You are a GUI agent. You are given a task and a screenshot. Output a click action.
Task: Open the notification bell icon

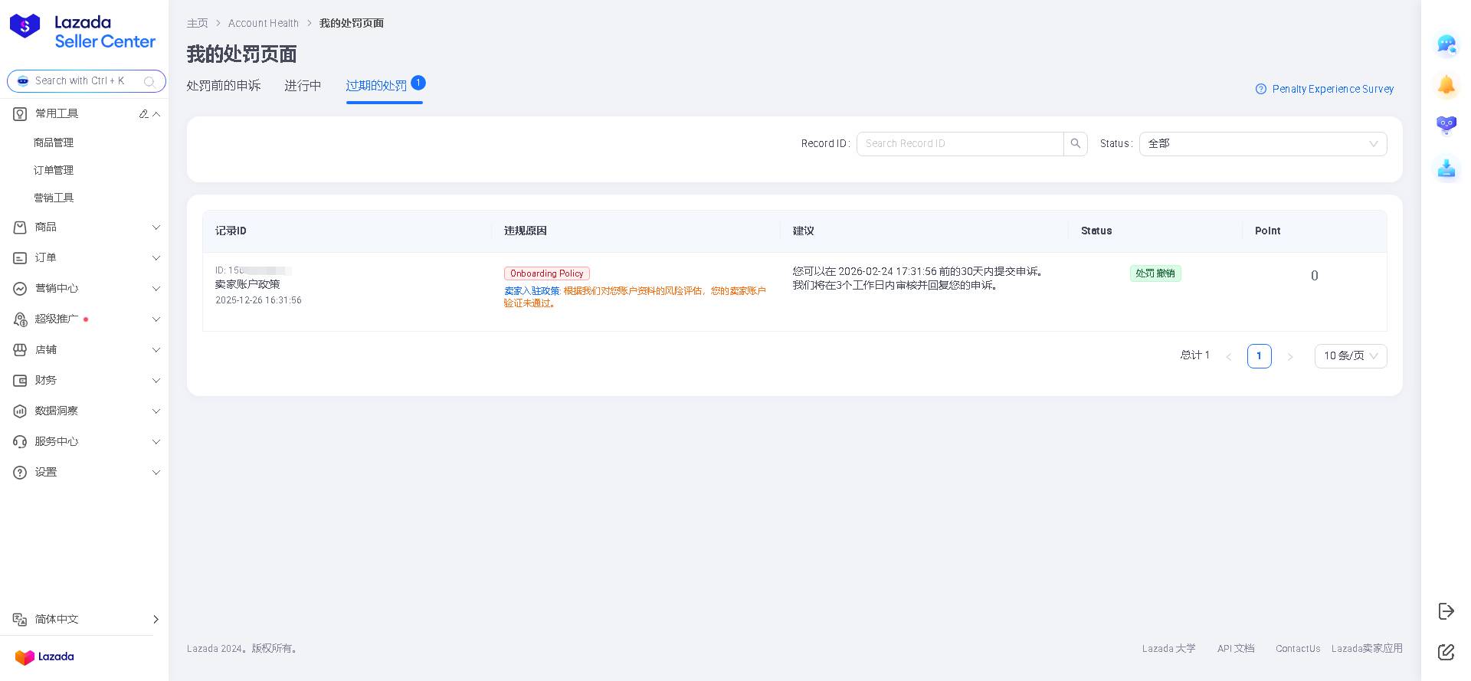[1446, 85]
